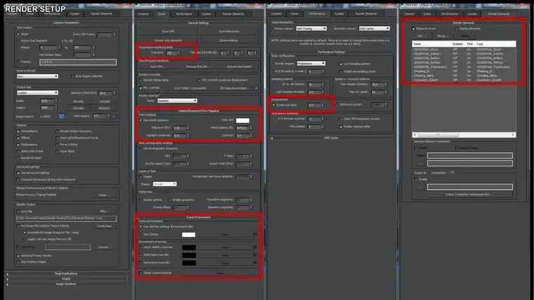Expand the UHD Cache rollout
The image size is (534, 300).
tap(331, 138)
